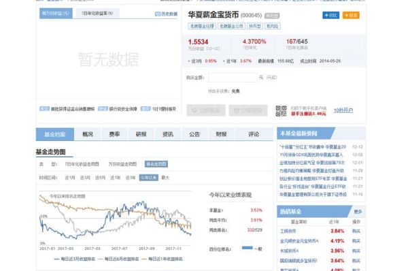Click the QR code for mobile client
This screenshot has width=408, height=271.
click(281, 111)
